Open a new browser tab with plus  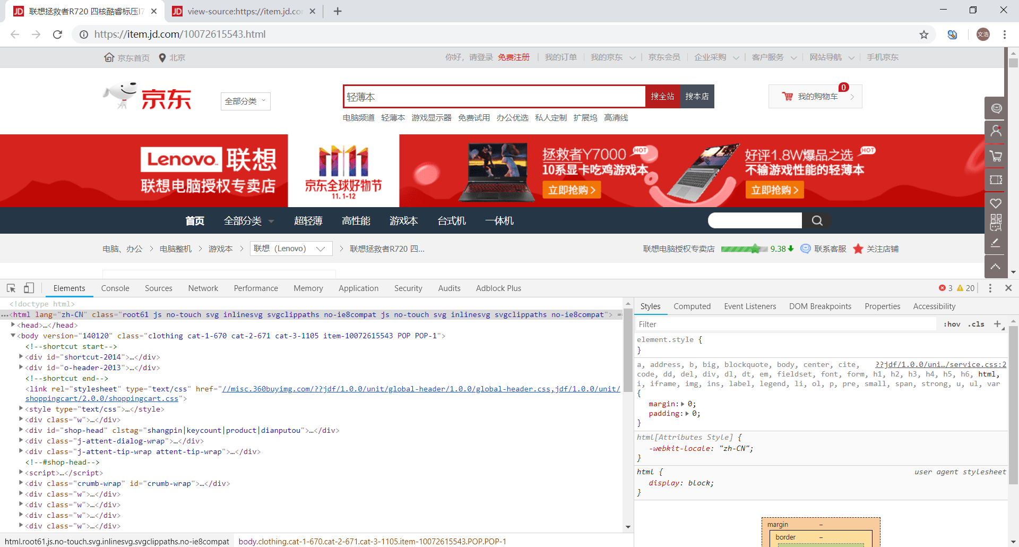pyautogui.click(x=338, y=11)
